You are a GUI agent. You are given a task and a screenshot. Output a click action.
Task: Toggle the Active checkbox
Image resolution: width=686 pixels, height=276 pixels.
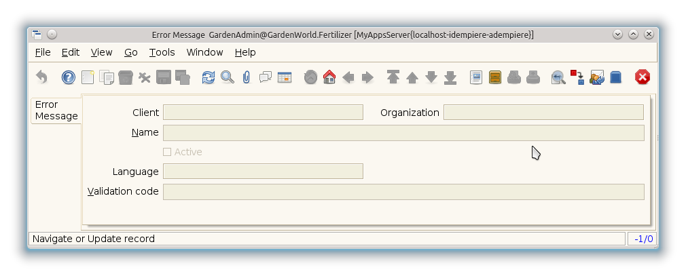point(167,152)
